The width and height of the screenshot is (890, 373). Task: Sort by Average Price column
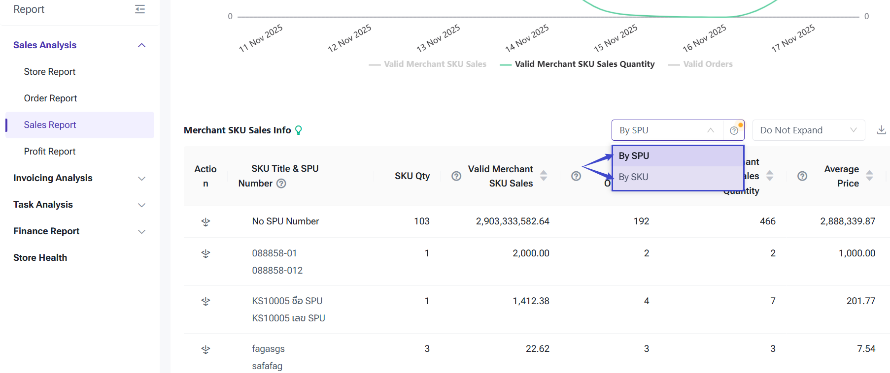(869, 176)
